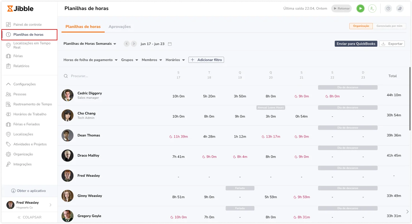Switch to the Aprovações tab
This screenshot has width=412, height=224.
coord(119,27)
